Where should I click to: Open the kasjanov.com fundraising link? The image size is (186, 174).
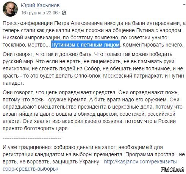91,165
